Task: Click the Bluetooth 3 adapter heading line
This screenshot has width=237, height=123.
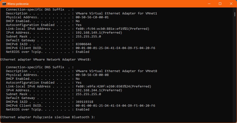Action: tap(48, 117)
